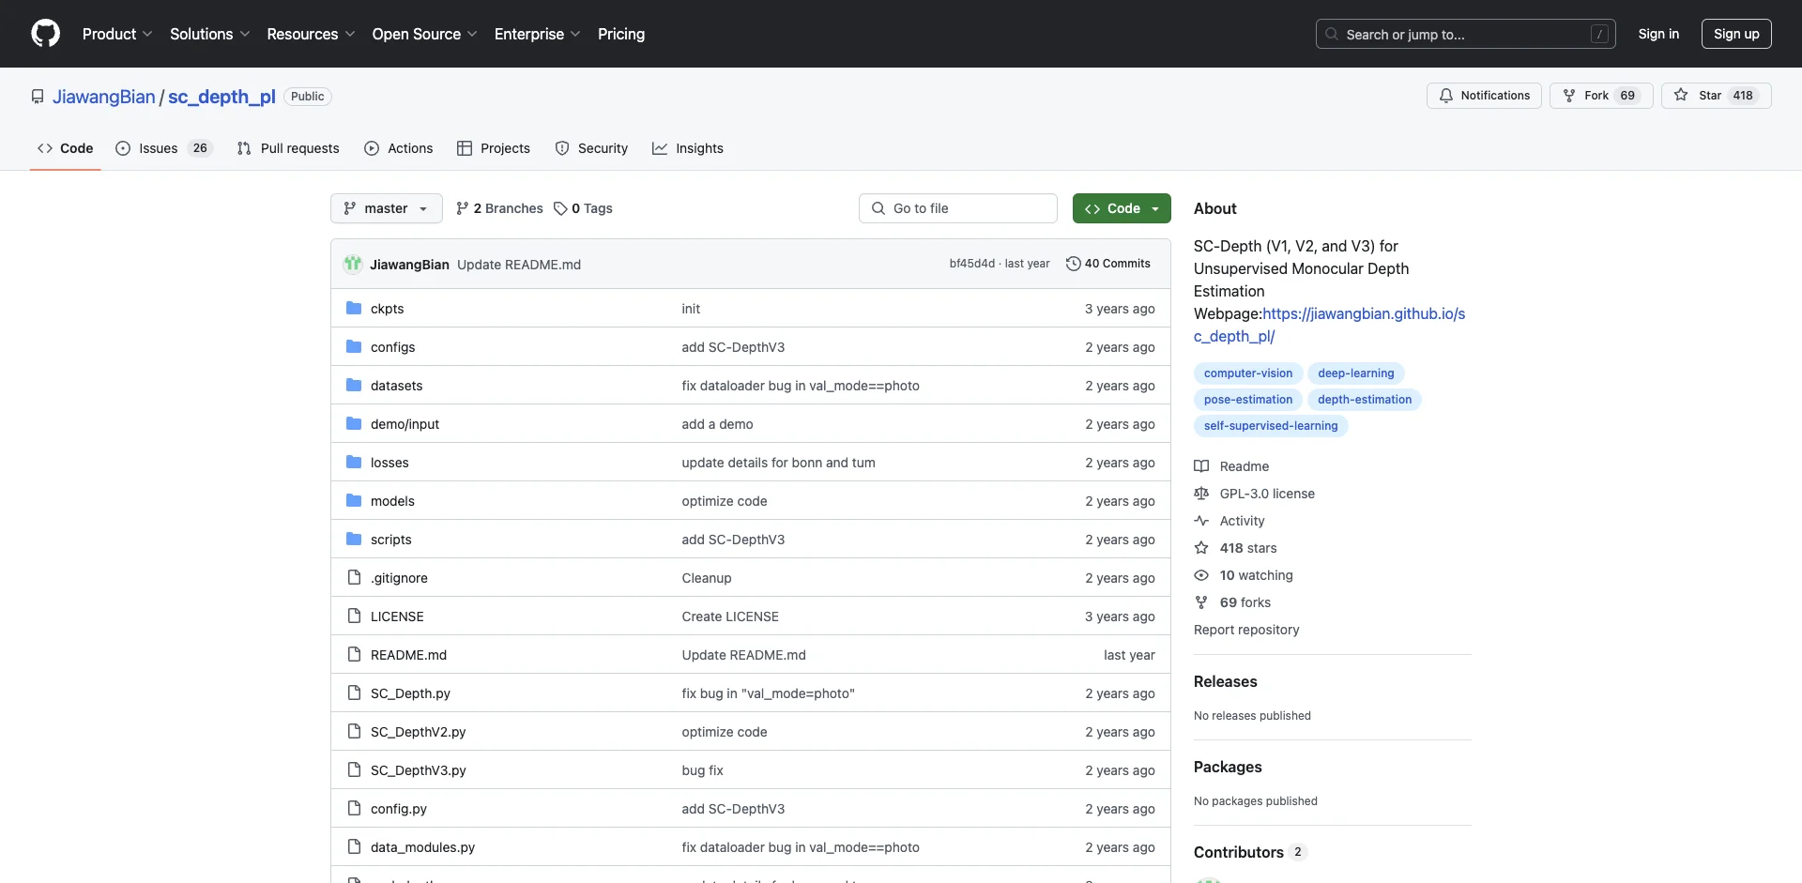View the 40 Commits history
The image size is (1802, 883).
[1108, 264]
